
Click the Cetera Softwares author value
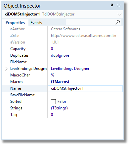[65, 29]
